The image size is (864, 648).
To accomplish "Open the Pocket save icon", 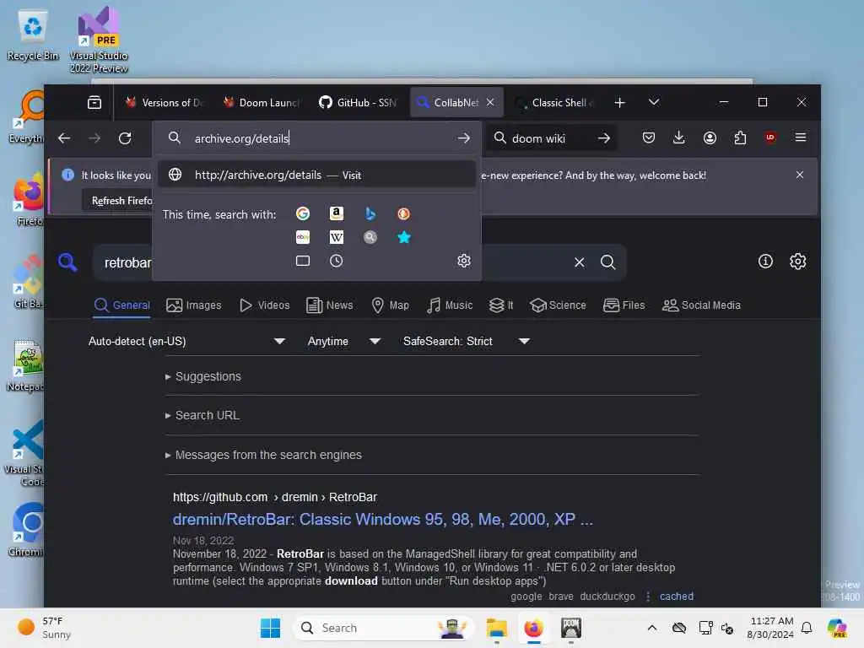I will [x=649, y=138].
